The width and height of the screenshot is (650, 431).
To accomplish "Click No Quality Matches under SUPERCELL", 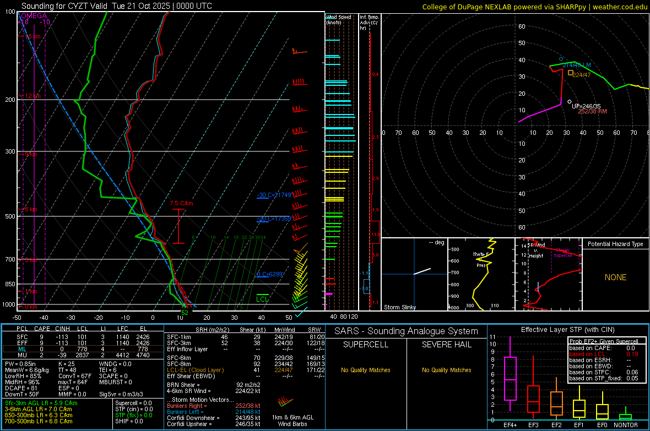I will pos(366,370).
